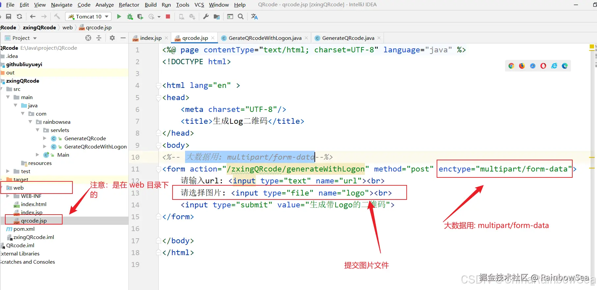Expand the GerateQRcodeWithLogon class node

(45, 146)
